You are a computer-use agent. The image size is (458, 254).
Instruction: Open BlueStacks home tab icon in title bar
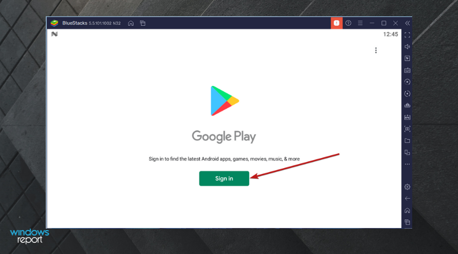click(131, 23)
